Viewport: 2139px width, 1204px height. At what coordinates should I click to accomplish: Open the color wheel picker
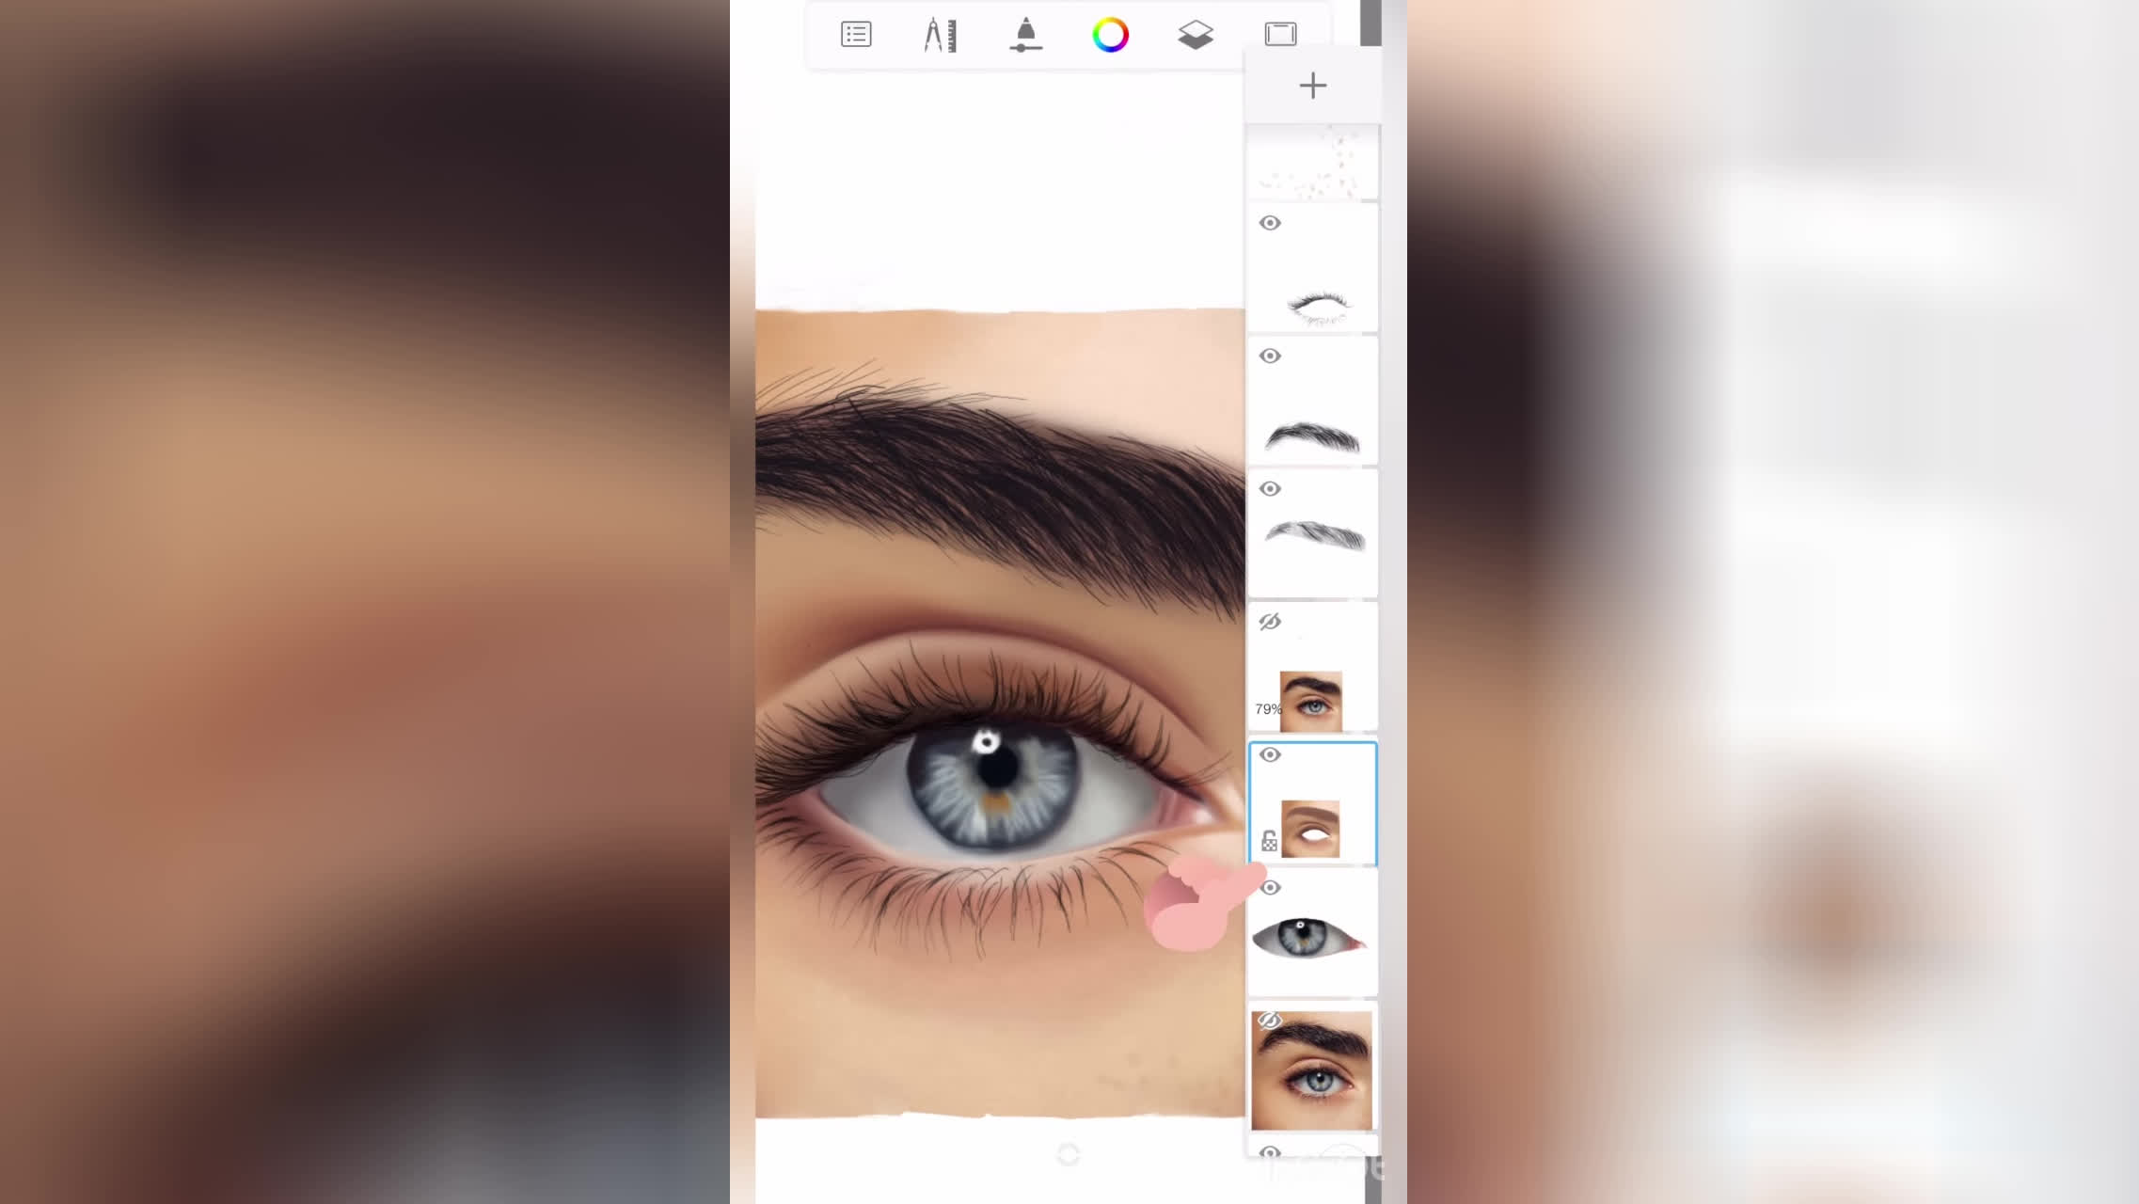point(1110,35)
